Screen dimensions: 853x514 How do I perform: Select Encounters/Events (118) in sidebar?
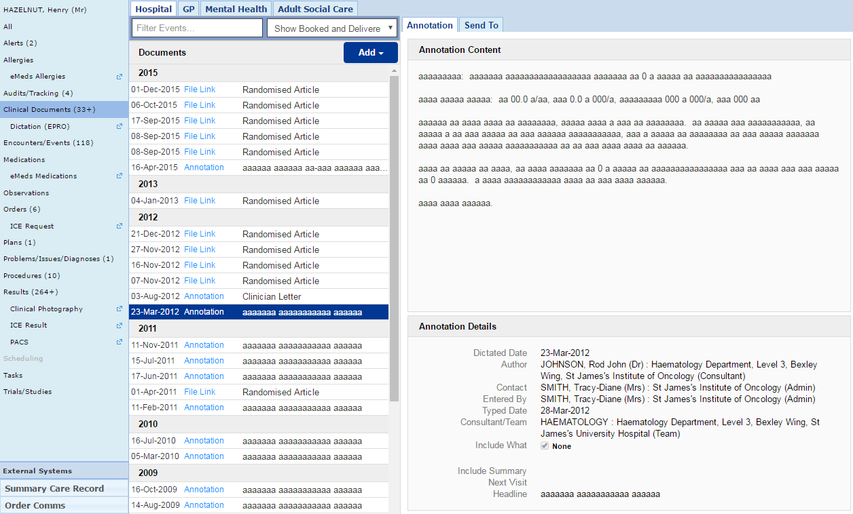(x=48, y=143)
